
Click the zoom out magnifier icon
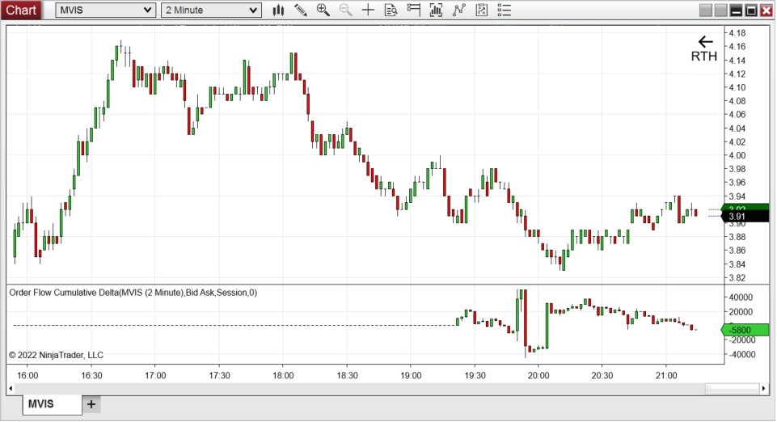[x=345, y=10]
